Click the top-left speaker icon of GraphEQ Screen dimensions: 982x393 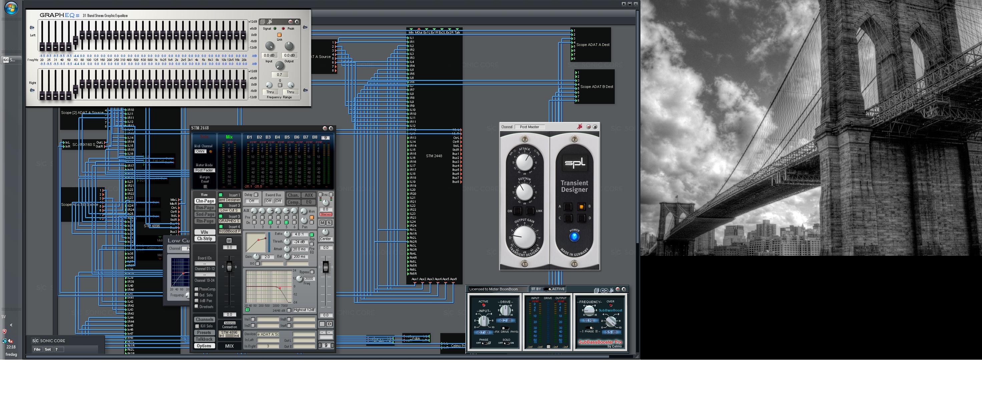click(x=32, y=27)
